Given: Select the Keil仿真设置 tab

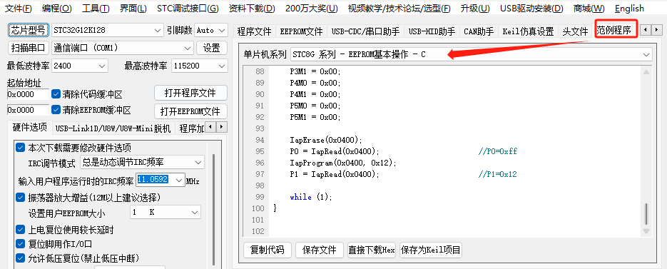Looking at the screenshot, I should (x=528, y=31).
